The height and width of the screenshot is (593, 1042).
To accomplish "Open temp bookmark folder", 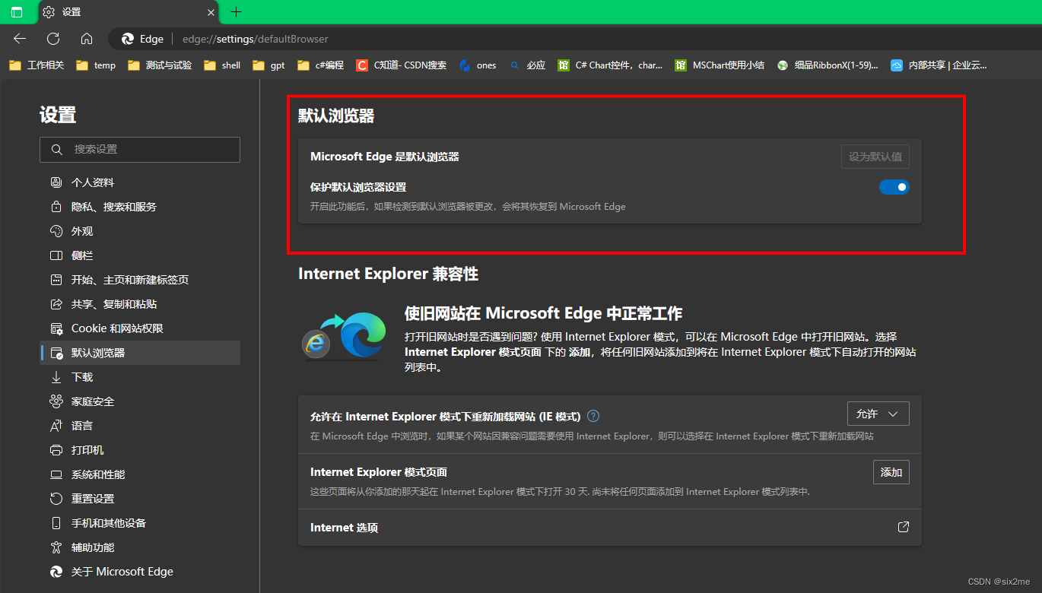I will point(96,65).
